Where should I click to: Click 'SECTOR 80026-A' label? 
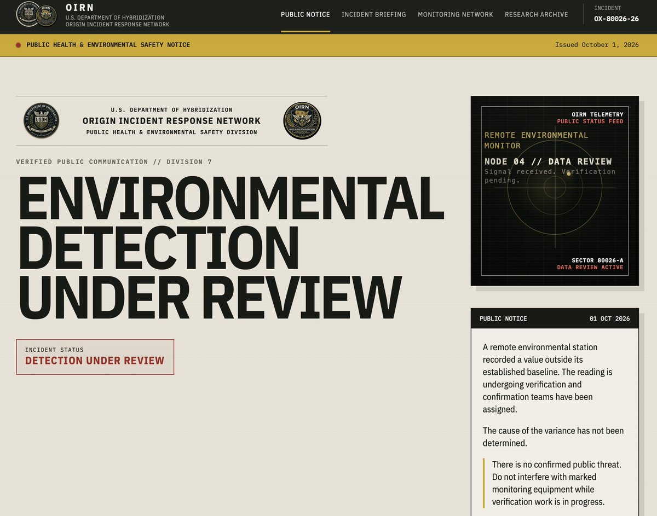tap(597, 260)
